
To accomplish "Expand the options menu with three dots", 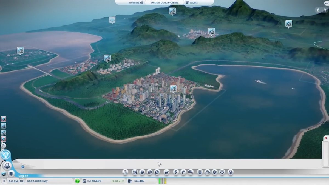I will coord(326,3).
